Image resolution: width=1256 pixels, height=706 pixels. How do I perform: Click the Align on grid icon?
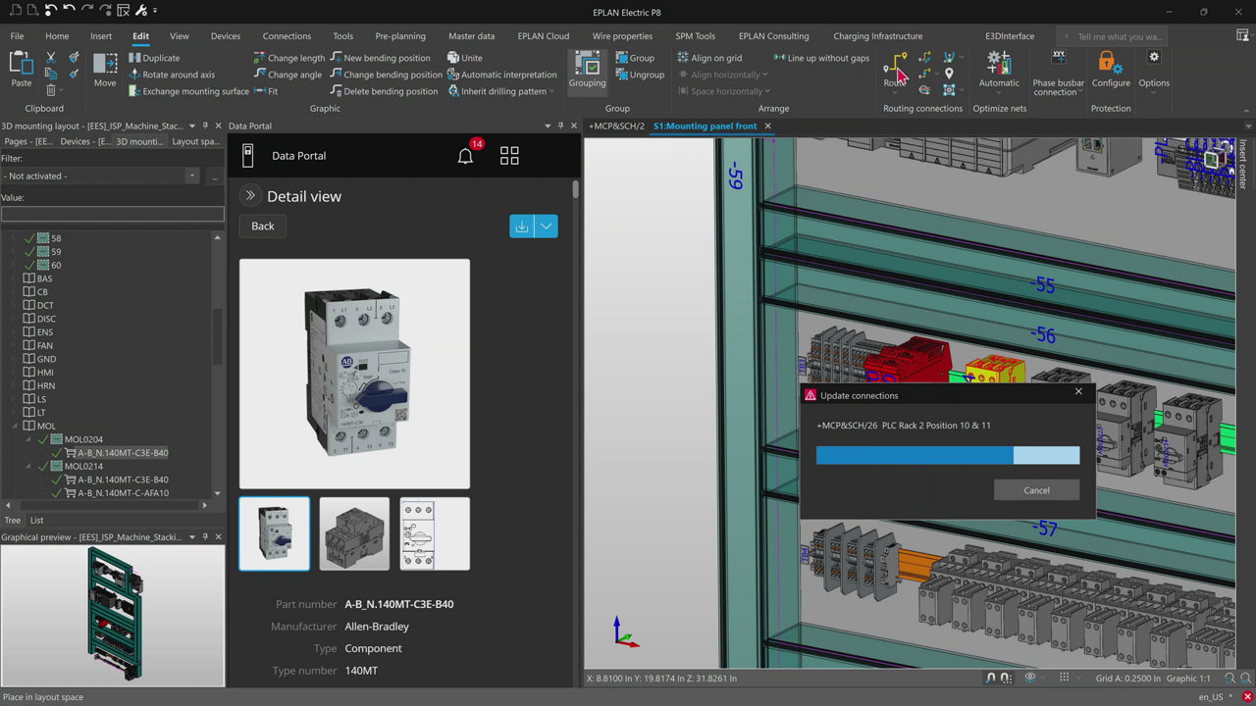[683, 58]
